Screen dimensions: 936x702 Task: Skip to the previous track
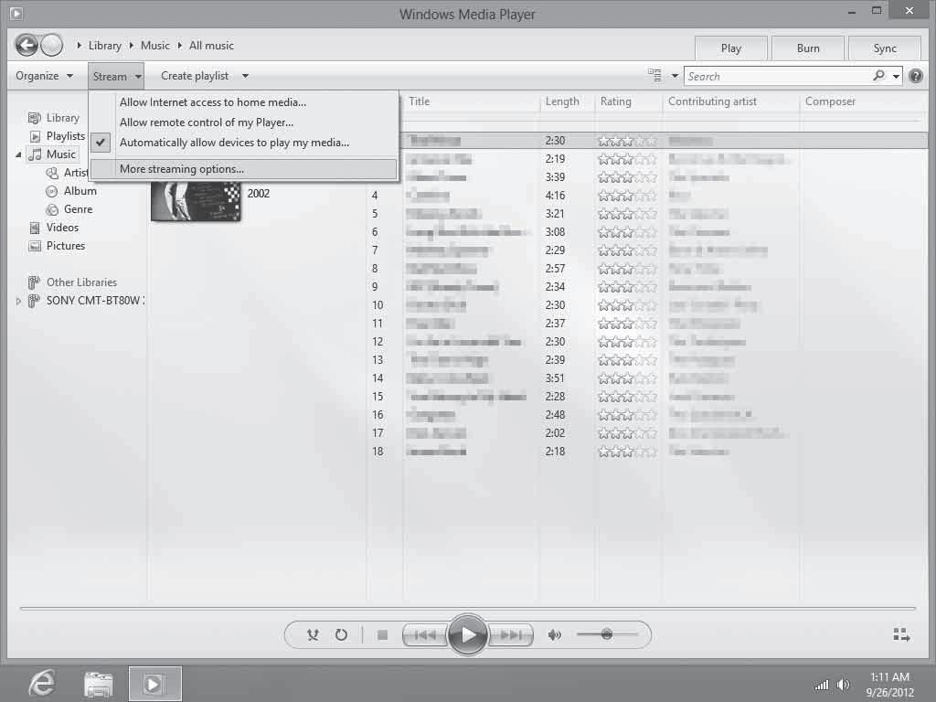tap(424, 635)
